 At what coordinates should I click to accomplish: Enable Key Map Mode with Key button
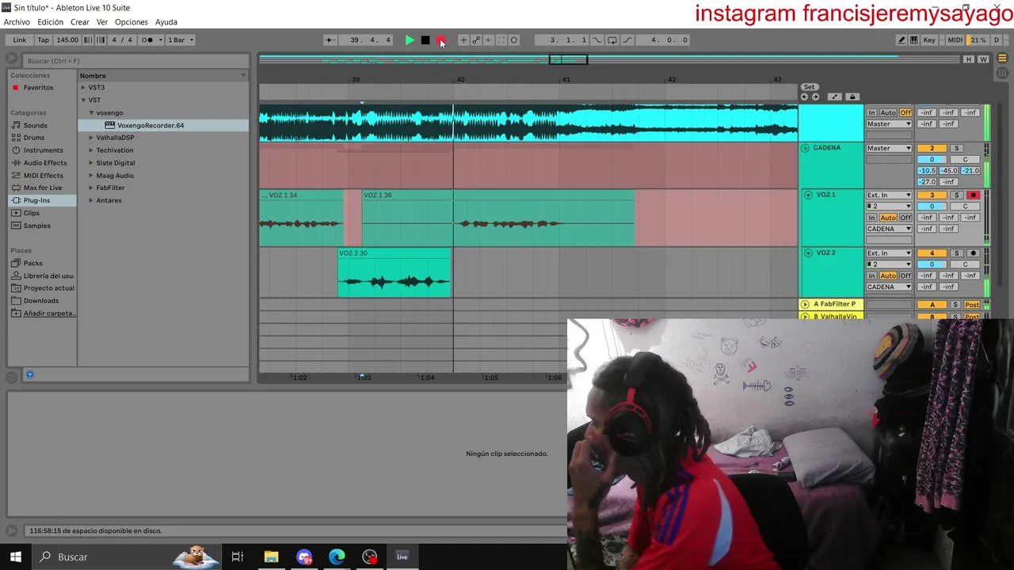pyautogui.click(x=929, y=40)
